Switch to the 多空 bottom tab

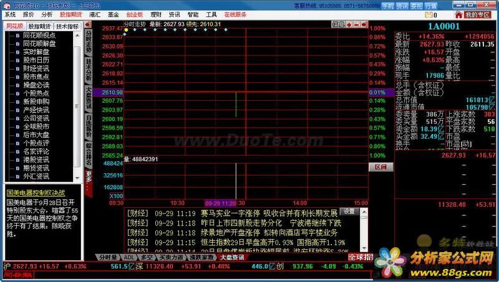pyautogui.click(x=147, y=257)
